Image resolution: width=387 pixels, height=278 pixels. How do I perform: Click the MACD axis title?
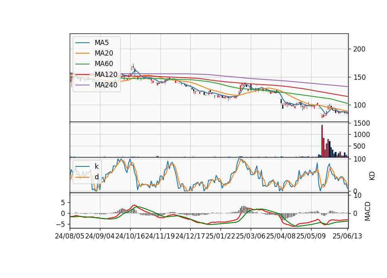[x=368, y=211]
